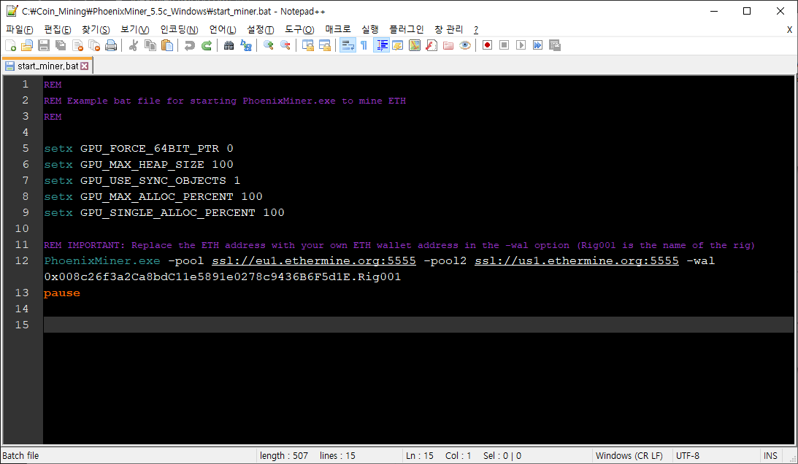Click the PhoenixMiner.exe command text
Screen dimensions: 798x464
point(101,260)
